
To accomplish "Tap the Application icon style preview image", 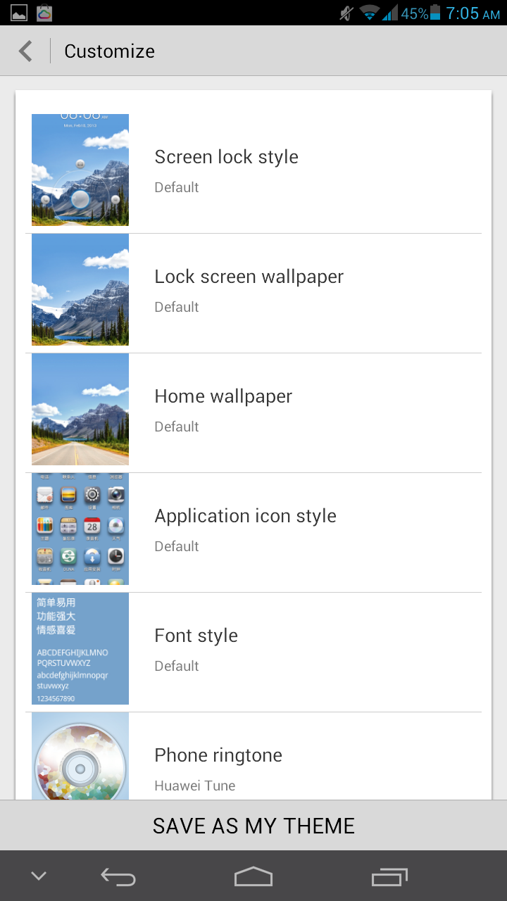I will 80,529.
